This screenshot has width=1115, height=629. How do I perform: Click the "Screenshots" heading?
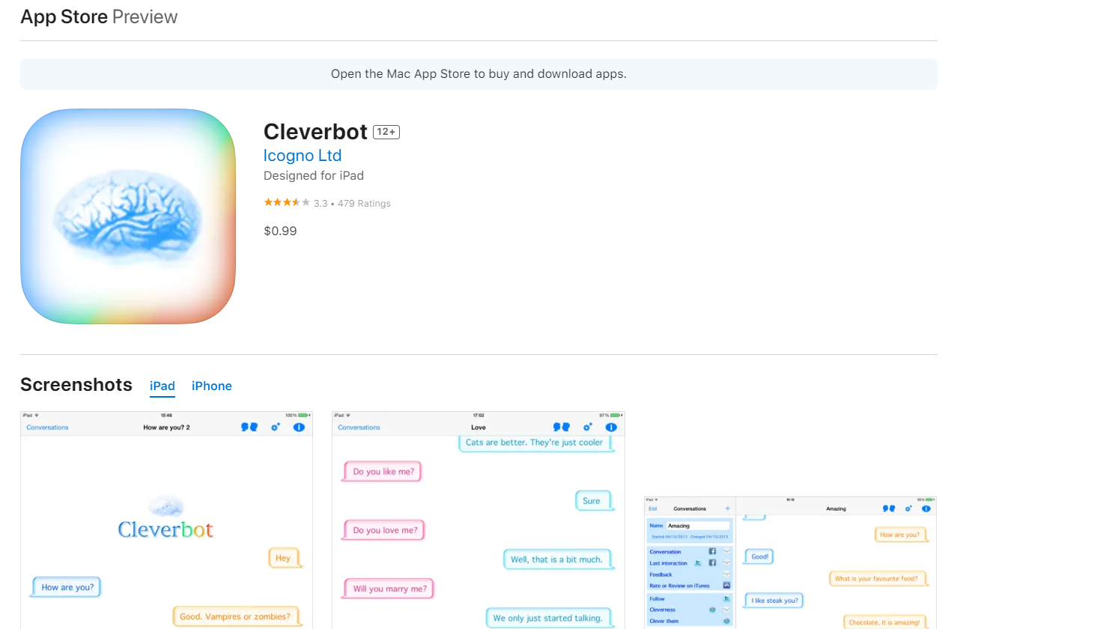(x=76, y=385)
